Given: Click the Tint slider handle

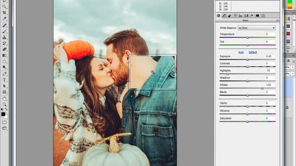Looking at the screenshot, I should click(x=247, y=45).
